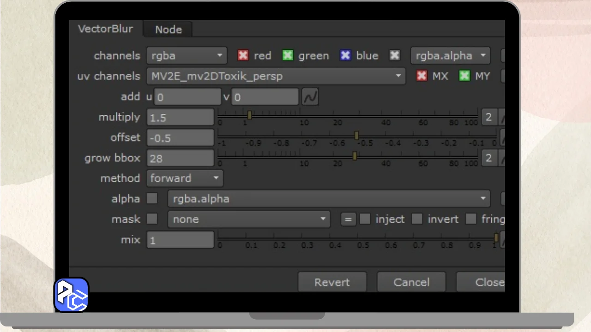Image resolution: width=591 pixels, height=332 pixels.
Task: Disable the MX uv channel checkbox
Action: point(422,76)
